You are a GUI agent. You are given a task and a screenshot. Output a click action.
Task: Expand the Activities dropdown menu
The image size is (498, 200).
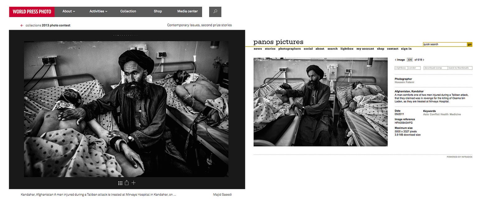[x=98, y=11]
